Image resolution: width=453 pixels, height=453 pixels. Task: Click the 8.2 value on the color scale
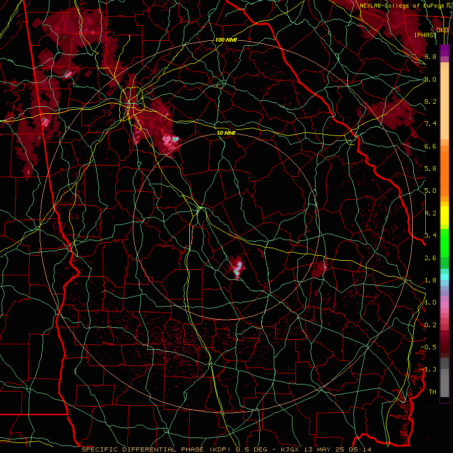tap(430, 101)
